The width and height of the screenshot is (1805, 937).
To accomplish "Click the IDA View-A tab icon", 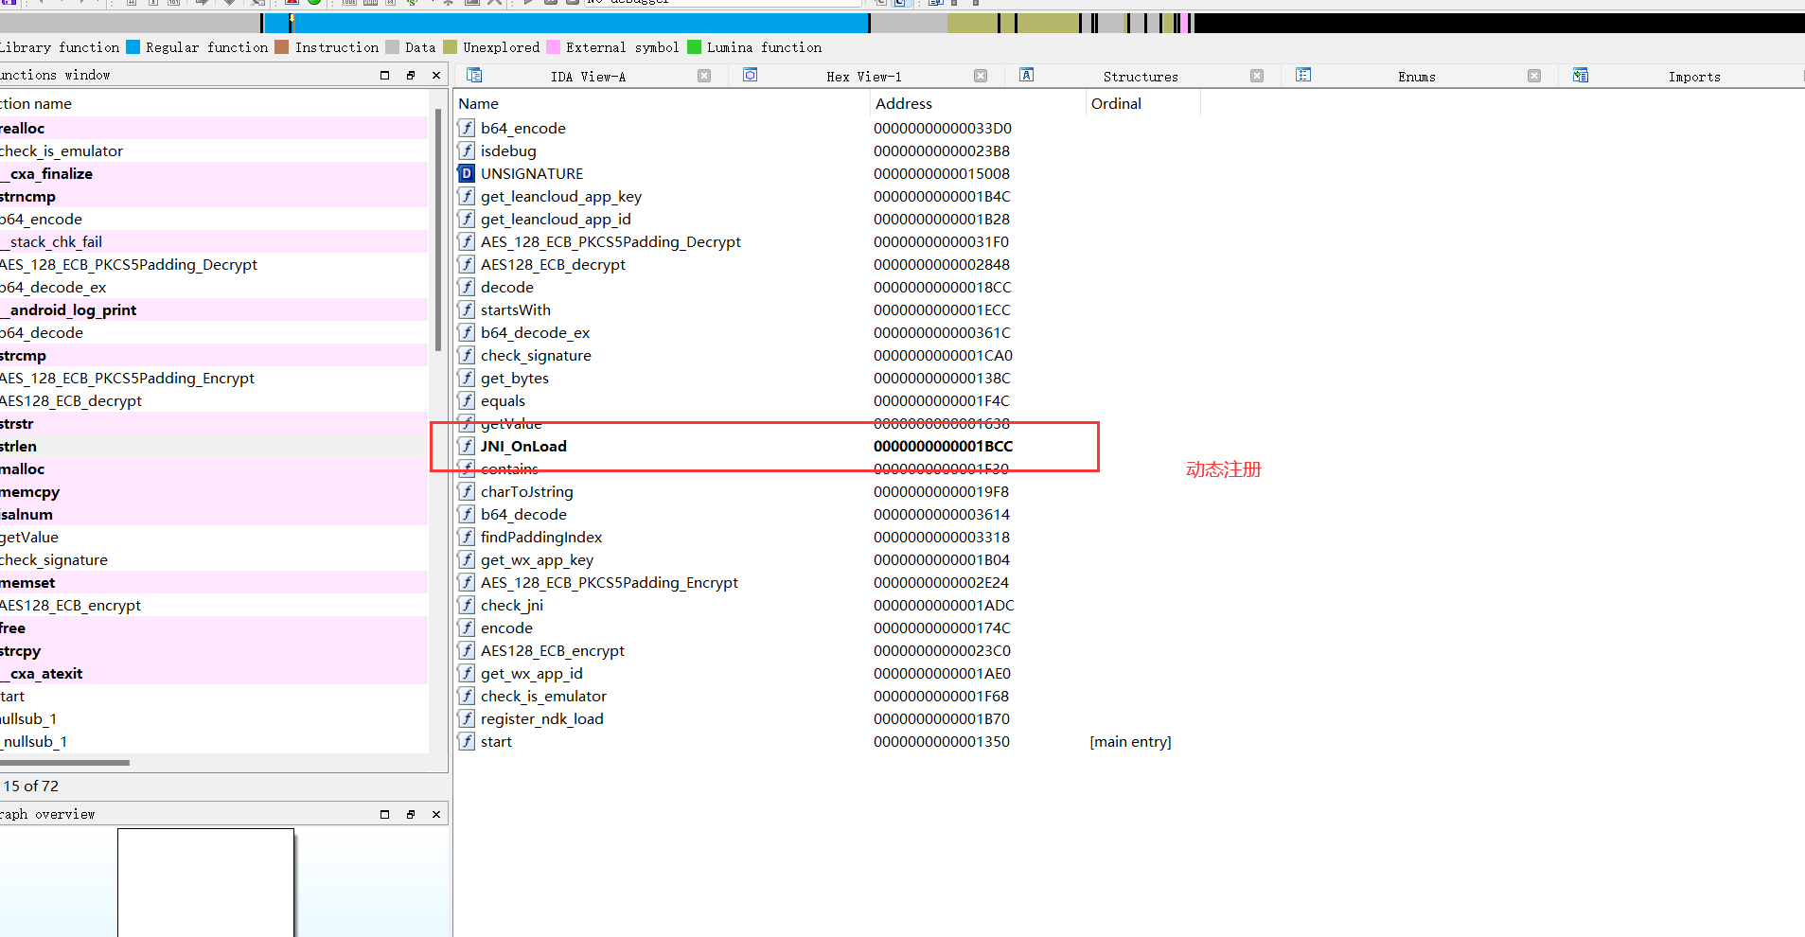I will (x=474, y=75).
